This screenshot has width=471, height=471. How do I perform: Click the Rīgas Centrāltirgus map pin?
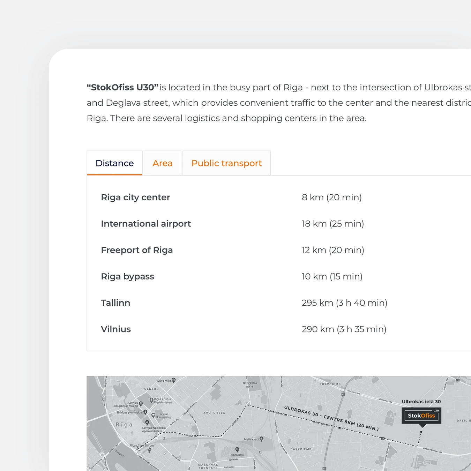pyautogui.click(x=149, y=450)
